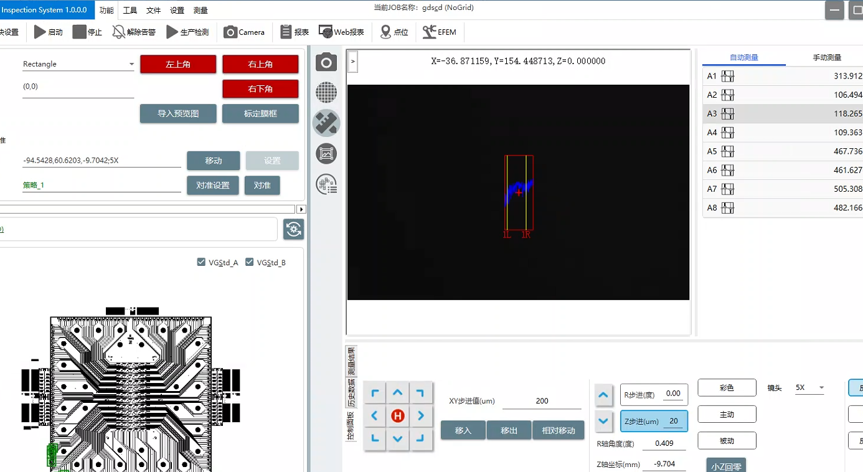Expand the Rectangle shape dropdown
The image size is (863, 472).
131,64
